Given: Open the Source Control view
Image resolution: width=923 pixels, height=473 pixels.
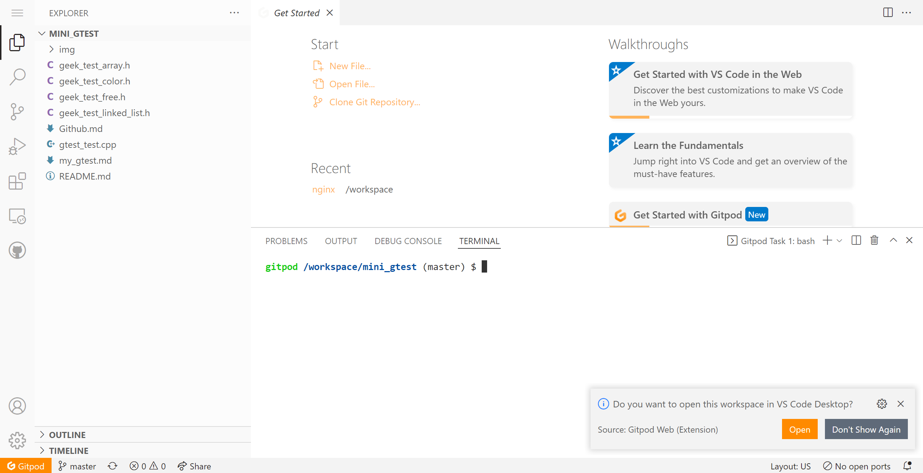Looking at the screenshot, I should [17, 111].
